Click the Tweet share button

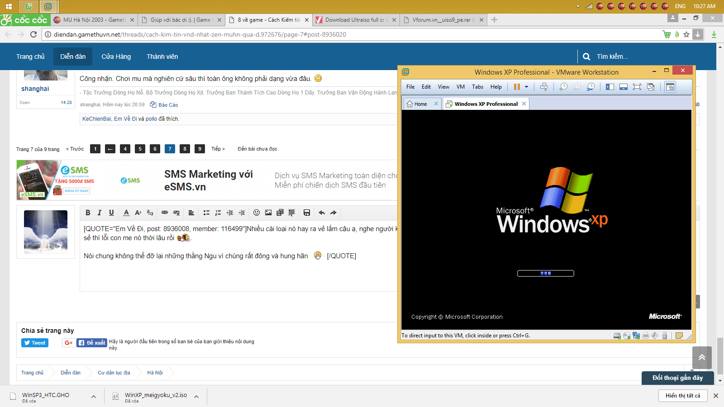click(x=35, y=343)
